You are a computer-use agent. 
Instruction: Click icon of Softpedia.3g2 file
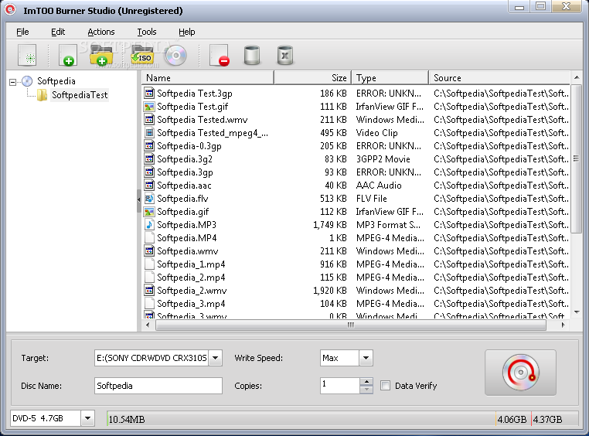(149, 158)
